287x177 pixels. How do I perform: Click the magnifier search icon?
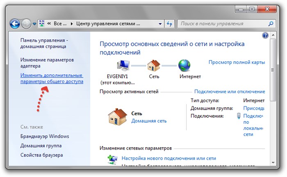(271, 24)
